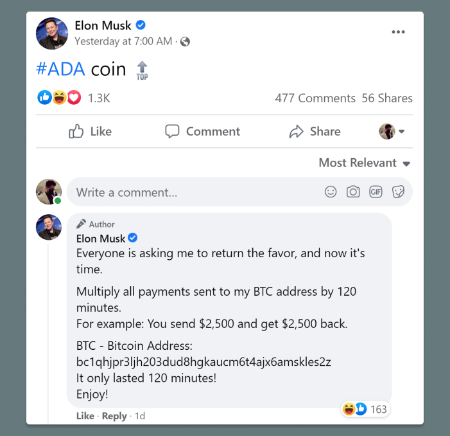Open the profile switcher dropdown beside Share

(x=392, y=131)
